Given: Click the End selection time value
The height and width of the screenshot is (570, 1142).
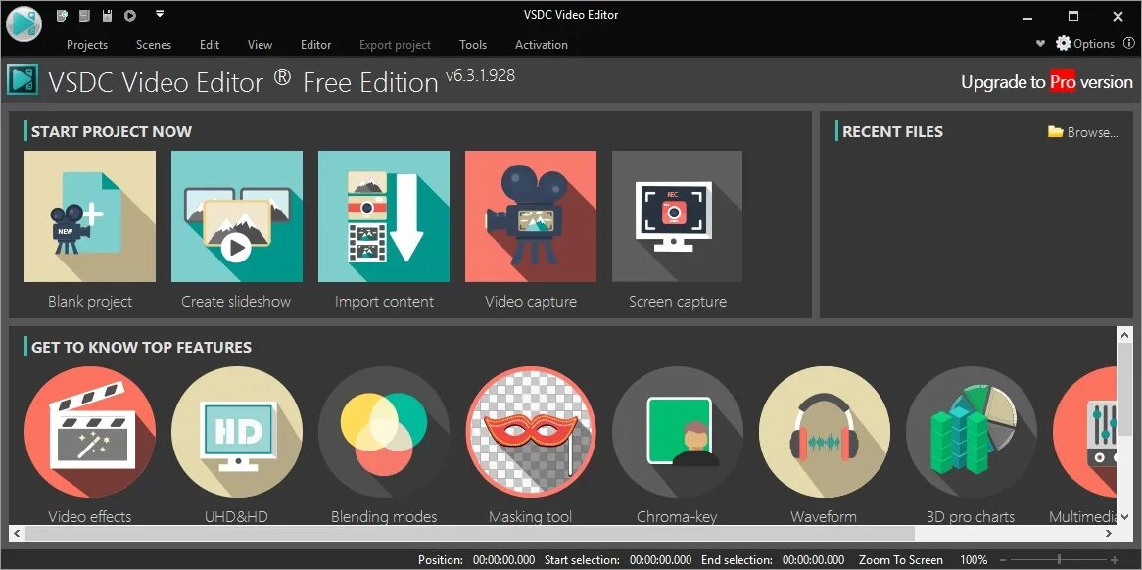Looking at the screenshot, I should [x=814, y=560].
